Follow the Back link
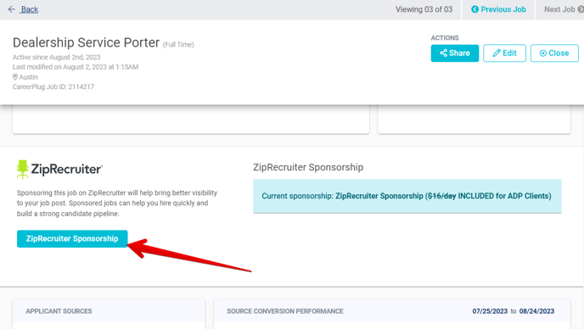 pos(30,9)
